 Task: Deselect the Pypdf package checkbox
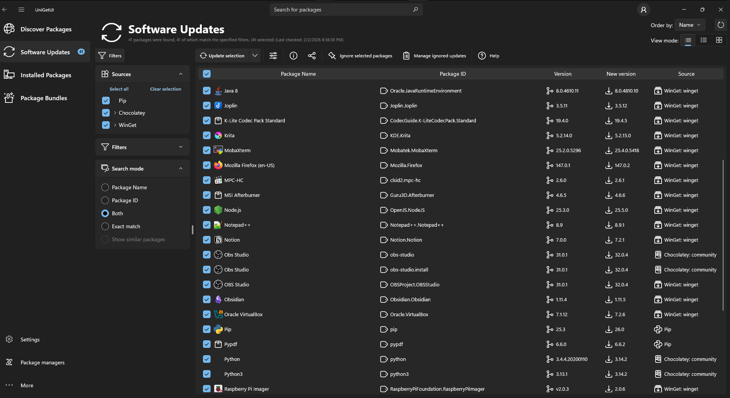tap(207, 344)
